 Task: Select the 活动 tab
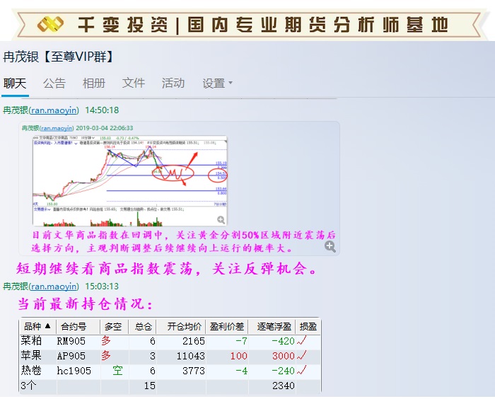point(173,83)
